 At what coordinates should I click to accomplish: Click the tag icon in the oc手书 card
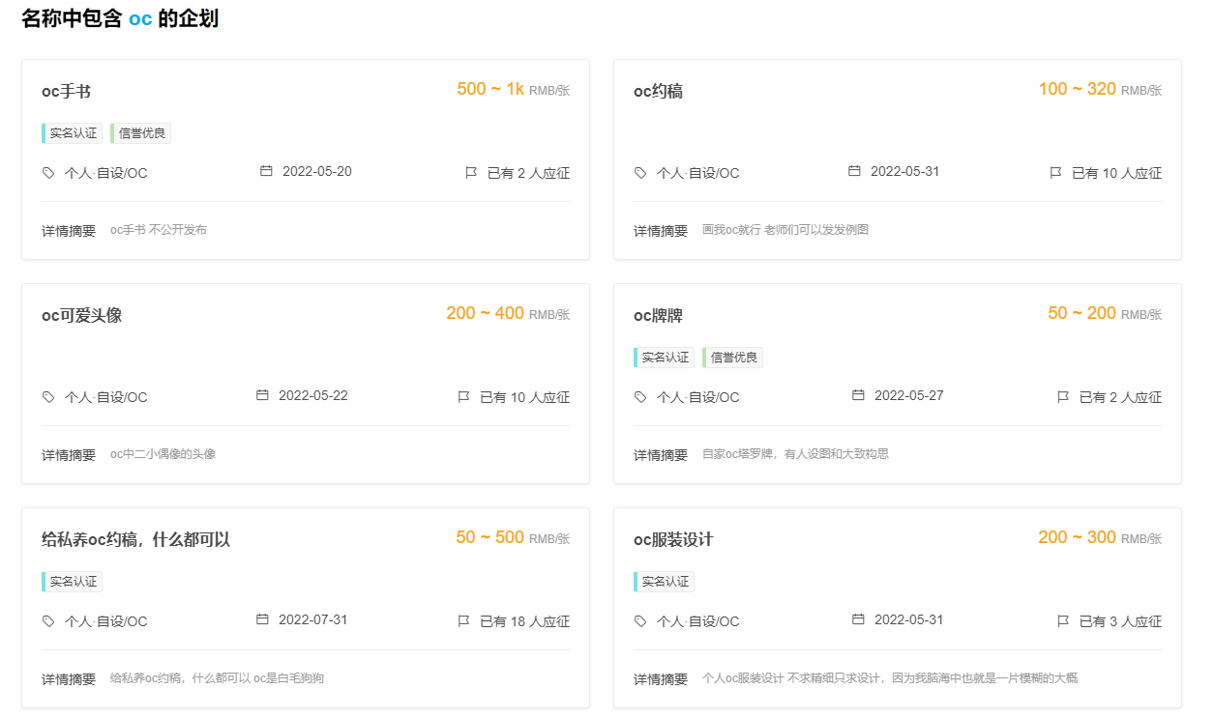(x=48, y=173)
